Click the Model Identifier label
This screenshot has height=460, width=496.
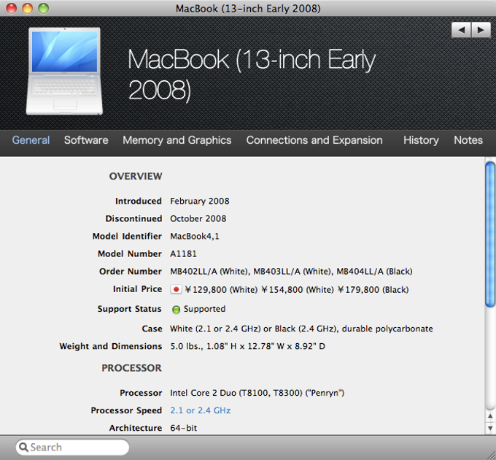pyautogui.click(x=127, y=236)
